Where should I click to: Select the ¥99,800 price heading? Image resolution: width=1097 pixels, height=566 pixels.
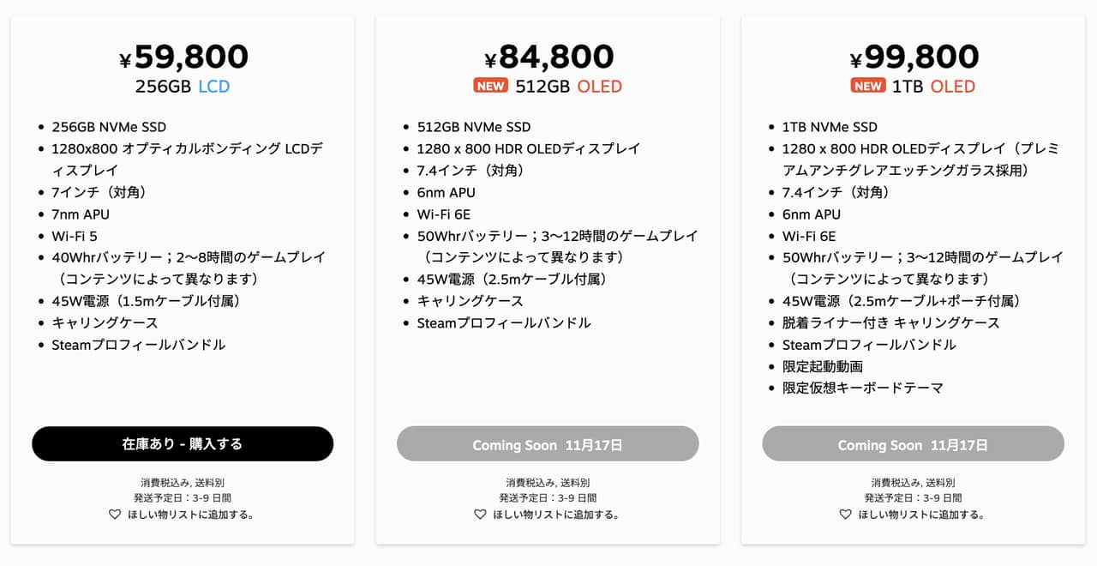(x=914, y=57)
